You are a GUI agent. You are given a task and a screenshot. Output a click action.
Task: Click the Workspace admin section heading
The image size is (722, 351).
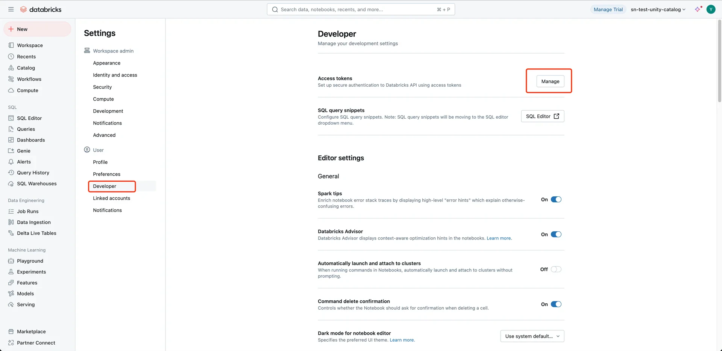pyautogui.click(x=113, y=51)
